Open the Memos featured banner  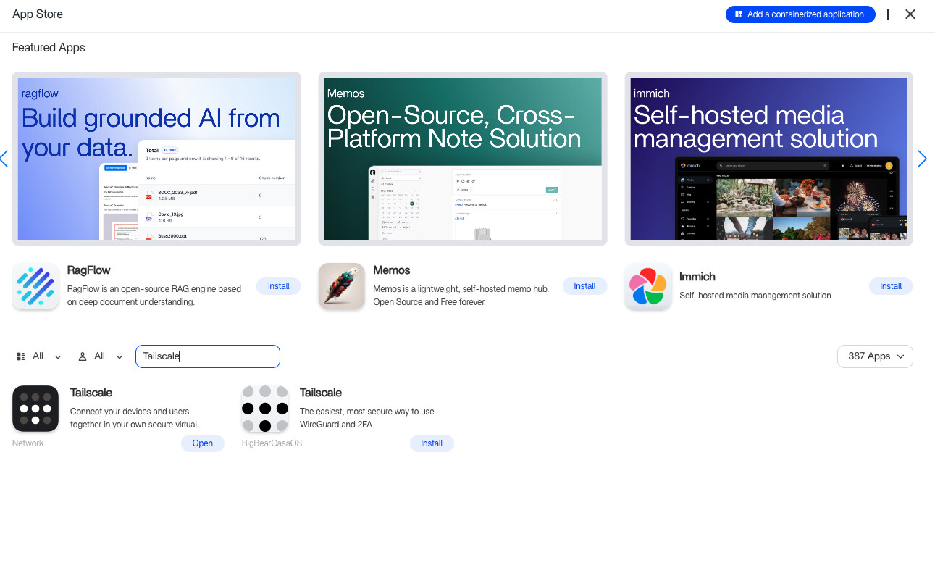[x=463, y=159]
